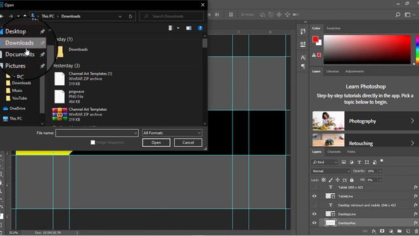The height and width of the screenshot is (236, 419).
Task: Filter layers by adjustment layers icon
Action: pyautogui.click(x=352, y=162)
